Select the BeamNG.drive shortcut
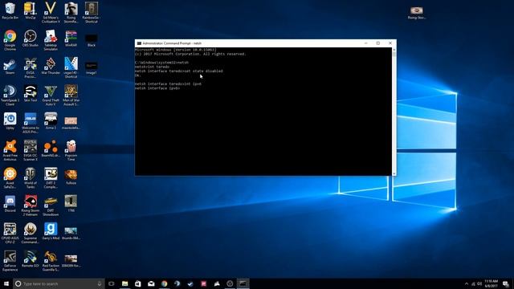The width and height of the screenshot is (514, 289). click(x=51, y=149)
